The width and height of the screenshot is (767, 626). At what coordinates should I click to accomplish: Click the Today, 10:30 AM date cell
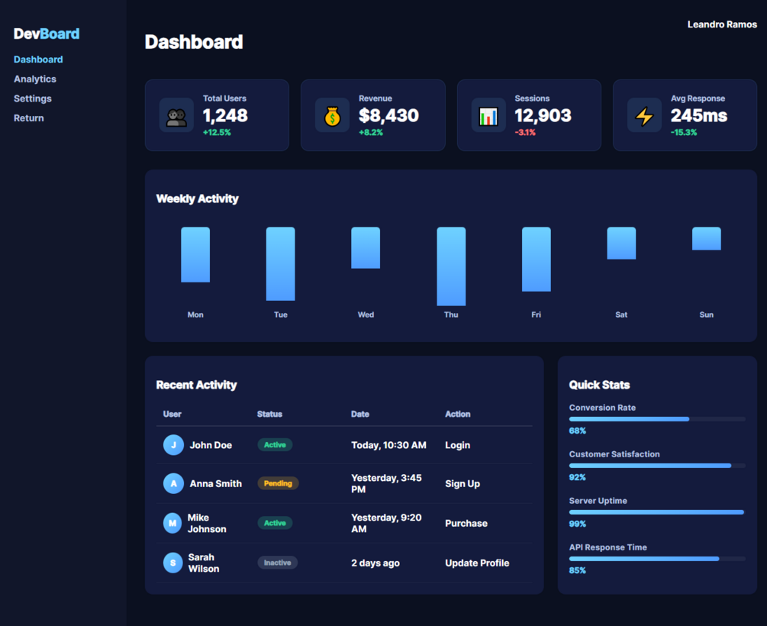coord(388,445)
